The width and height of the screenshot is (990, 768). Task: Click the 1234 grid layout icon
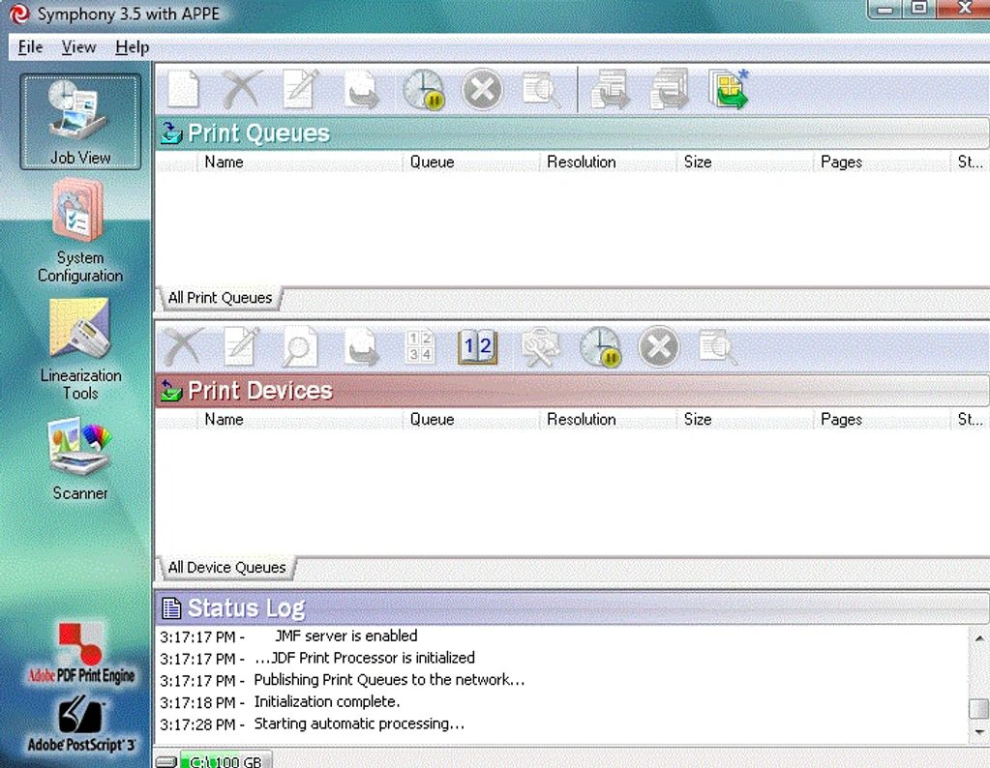(420, 347)
